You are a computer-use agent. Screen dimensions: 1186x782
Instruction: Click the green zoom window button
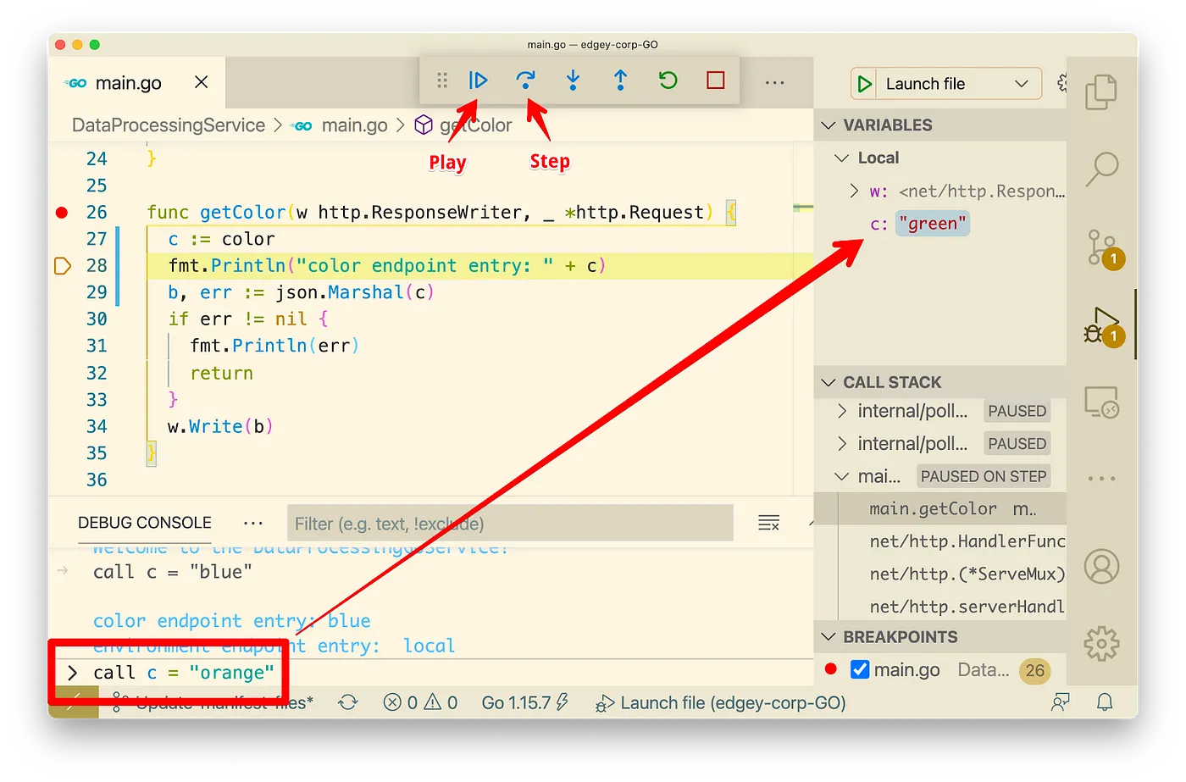click(x=94, y=44)
